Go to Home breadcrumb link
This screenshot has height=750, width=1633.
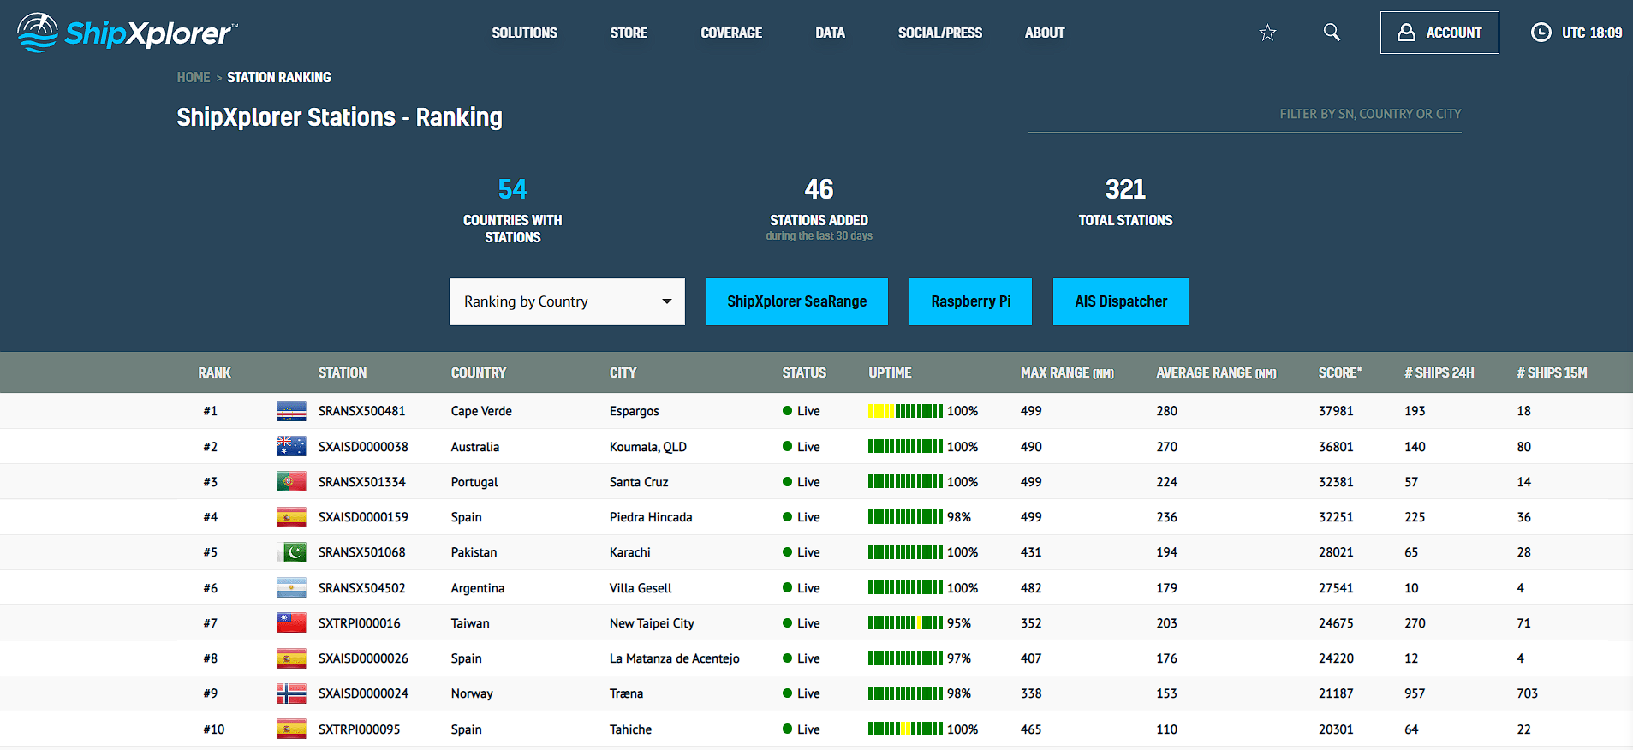193,77
